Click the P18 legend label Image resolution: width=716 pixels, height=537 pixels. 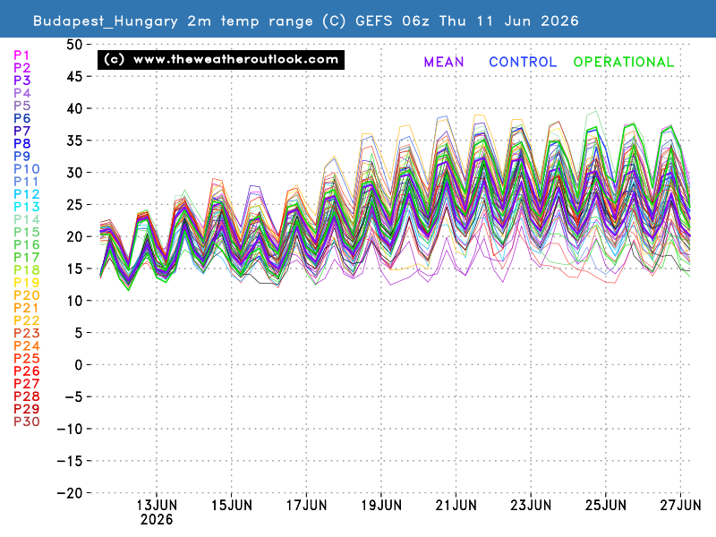coord(27,270)
